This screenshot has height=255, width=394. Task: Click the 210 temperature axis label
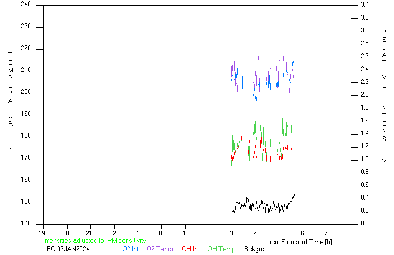[x=26, y=70]
